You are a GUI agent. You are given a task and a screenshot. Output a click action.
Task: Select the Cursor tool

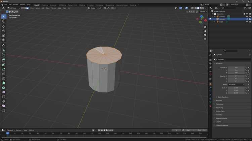(4, 21)
